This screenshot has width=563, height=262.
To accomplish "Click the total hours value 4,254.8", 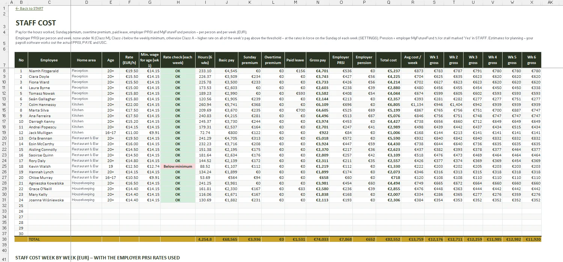I will [x=205, y=239].
